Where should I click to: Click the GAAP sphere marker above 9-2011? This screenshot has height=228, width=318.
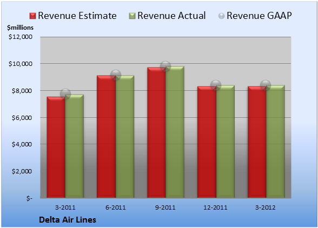click(x=165, y=66)
